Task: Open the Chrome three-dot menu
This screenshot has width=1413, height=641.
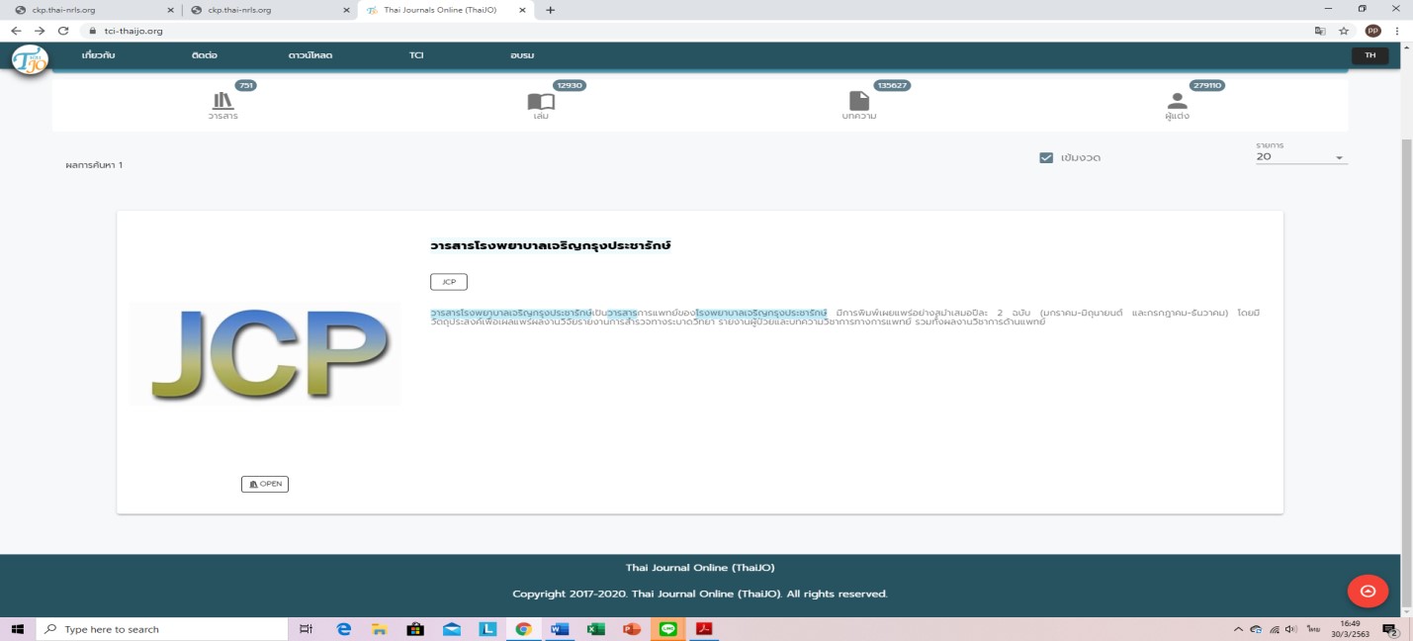Action: click(1397, 31)
